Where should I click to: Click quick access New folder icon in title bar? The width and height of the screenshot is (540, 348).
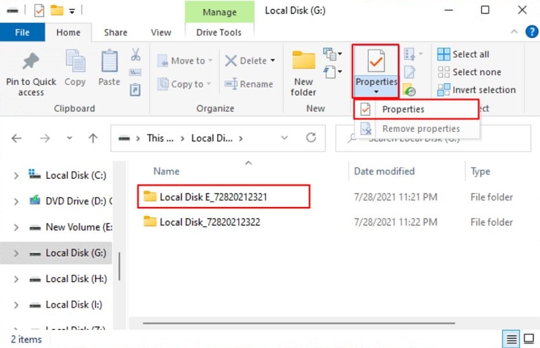click(x=57, y=10)
